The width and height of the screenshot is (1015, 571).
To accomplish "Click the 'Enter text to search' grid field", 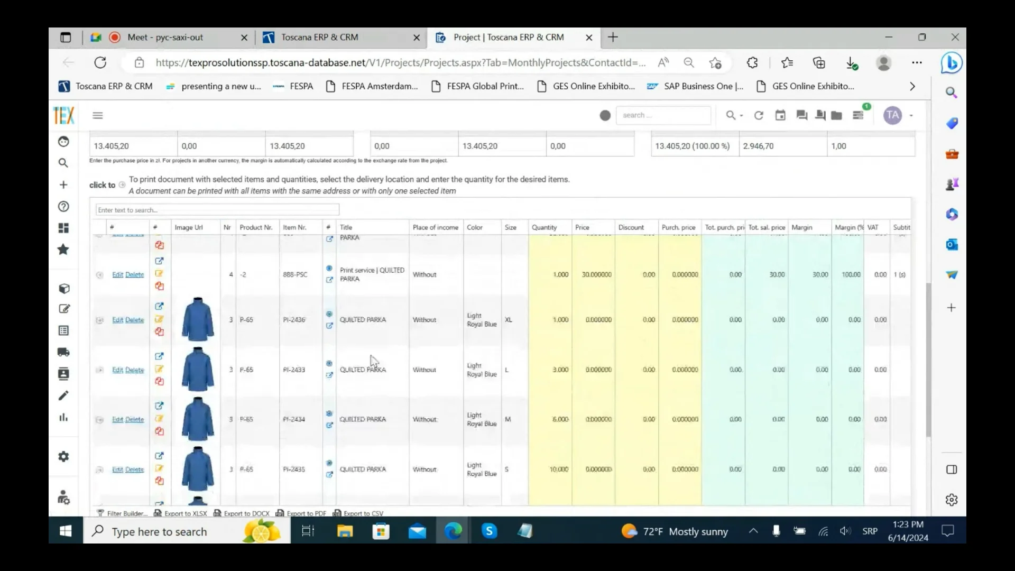I will click(x=217, y=210).
